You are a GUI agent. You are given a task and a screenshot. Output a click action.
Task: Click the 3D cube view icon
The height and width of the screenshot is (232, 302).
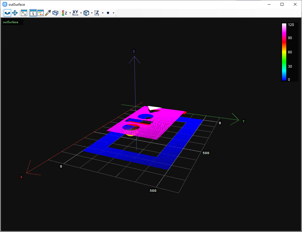tap(86, 13)
